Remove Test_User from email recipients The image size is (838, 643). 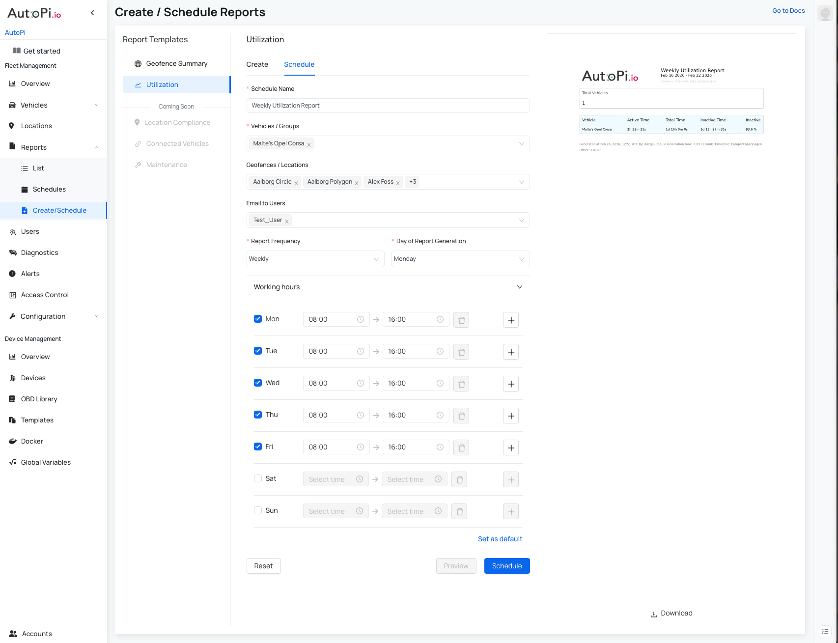coord(287,221)
